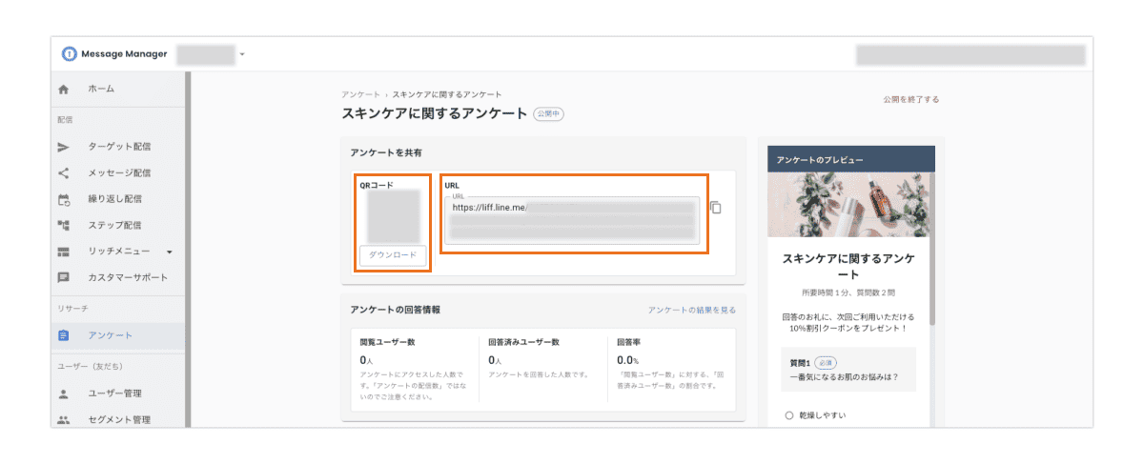Open the account selector dropdown arrow
Screen dimensions: 1144x464
[242, 54]
